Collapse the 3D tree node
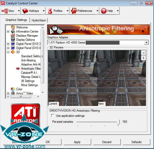 click(8, 52)
